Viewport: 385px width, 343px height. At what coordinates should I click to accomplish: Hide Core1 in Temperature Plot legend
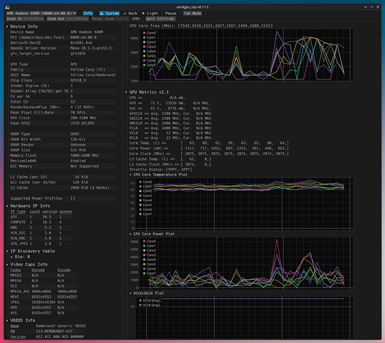[145, 187]
